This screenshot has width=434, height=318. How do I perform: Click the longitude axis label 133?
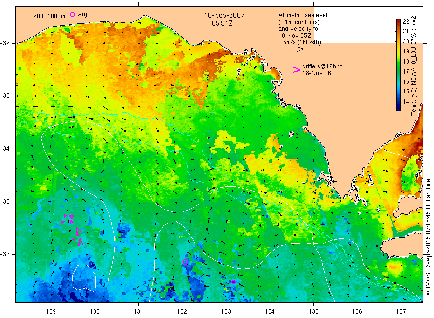(226, 312)
